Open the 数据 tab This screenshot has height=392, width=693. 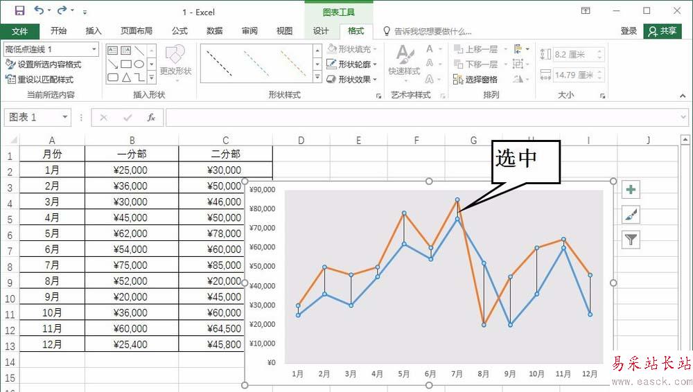click(x=214, y=30)
